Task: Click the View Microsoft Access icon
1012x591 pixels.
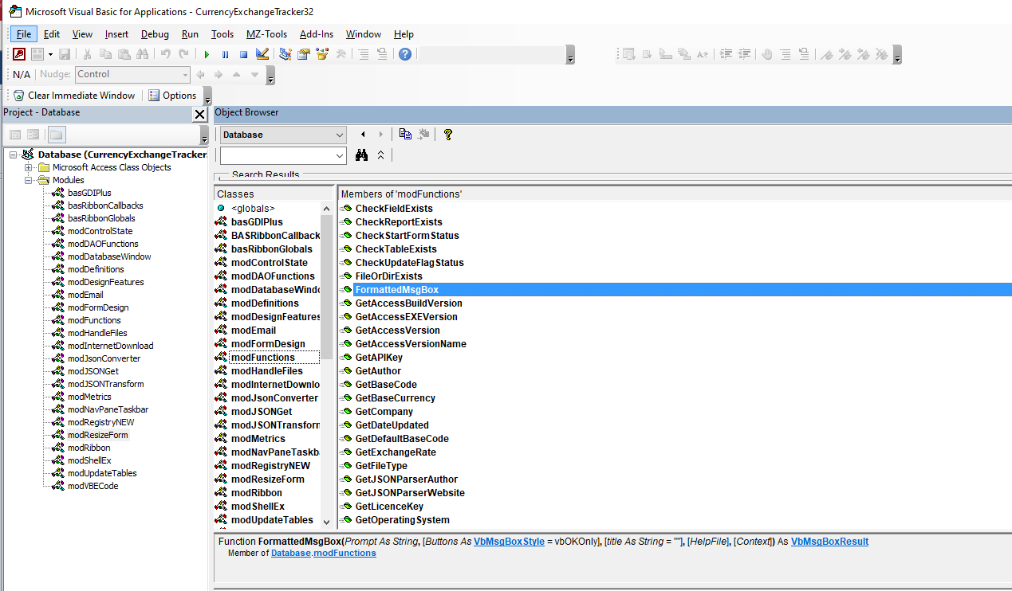Action: coord(18,54)
